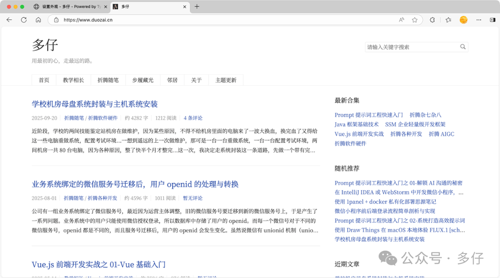
Task: Open the browser settings and more menu
Action: pos(479,20)
